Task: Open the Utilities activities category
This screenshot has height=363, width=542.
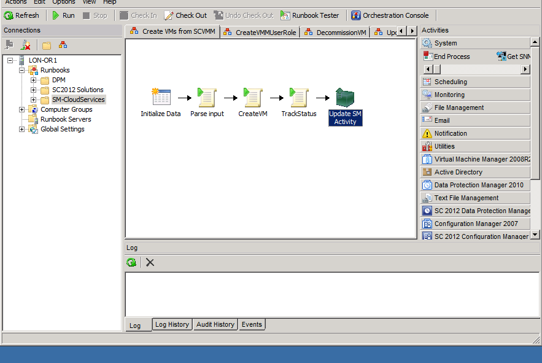Action: coord(475,146)
